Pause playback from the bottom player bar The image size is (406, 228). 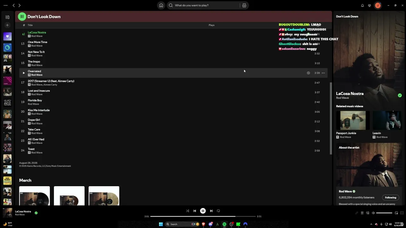pyautogui.click(x=203, y=211)
